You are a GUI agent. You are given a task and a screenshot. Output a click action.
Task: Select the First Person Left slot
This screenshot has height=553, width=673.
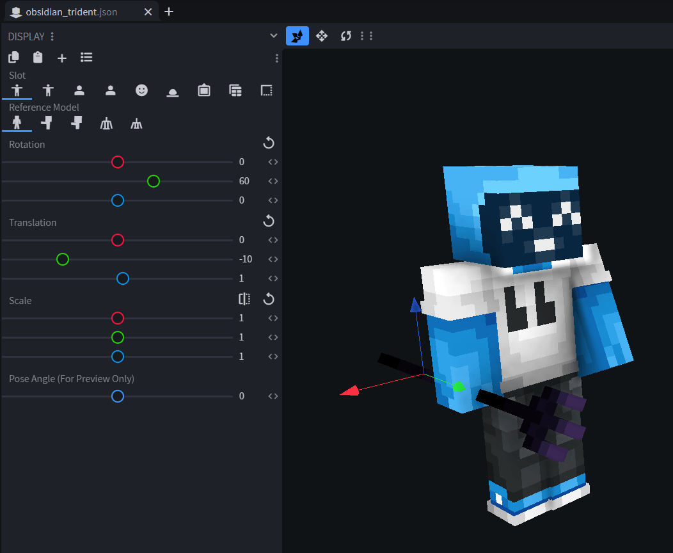pyautogui.click(x=110, y=90)
